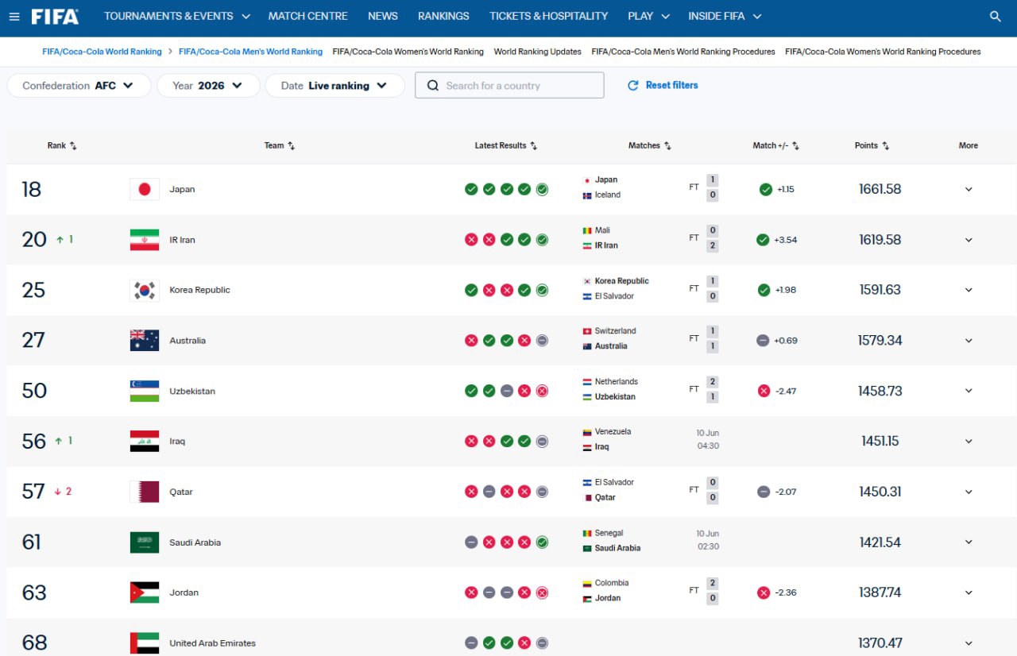The height and width of the screenshot is (656, 1017).
Task: Sort by Points column arrows
Action: [x=885, y=146]
